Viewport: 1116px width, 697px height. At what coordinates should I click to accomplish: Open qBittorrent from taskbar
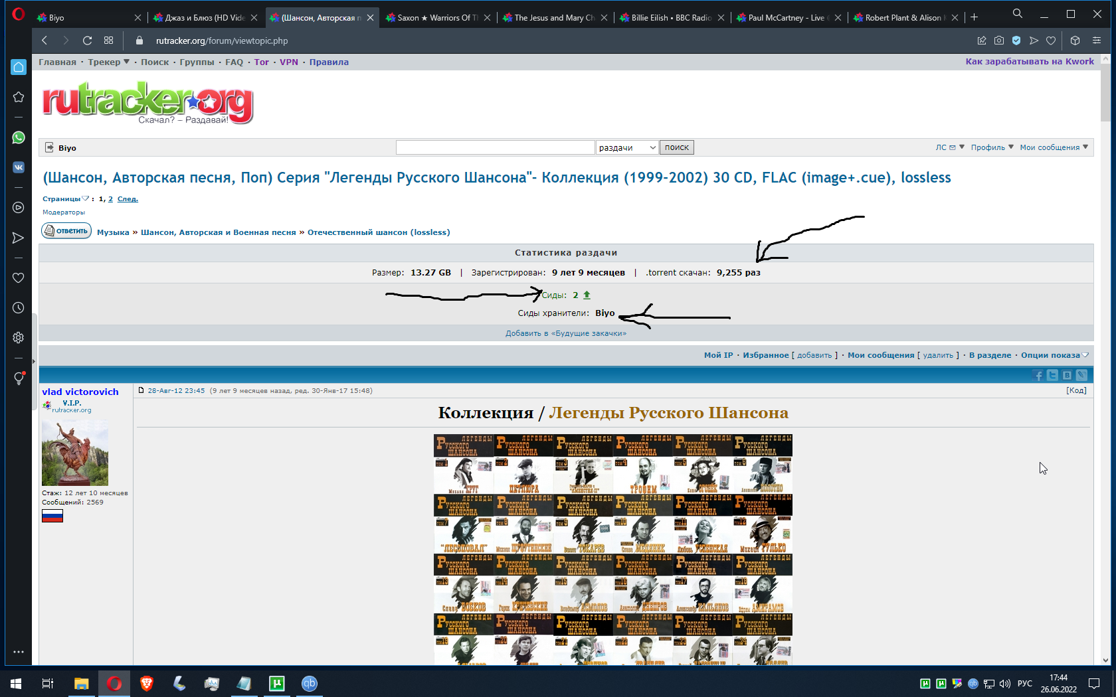(x=310, y=683)
